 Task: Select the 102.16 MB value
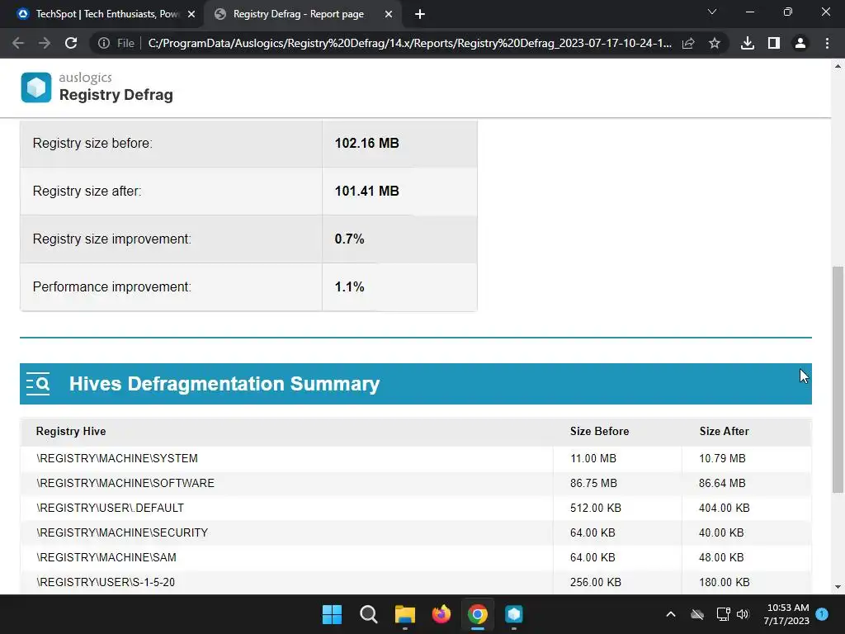pos(367,144)
